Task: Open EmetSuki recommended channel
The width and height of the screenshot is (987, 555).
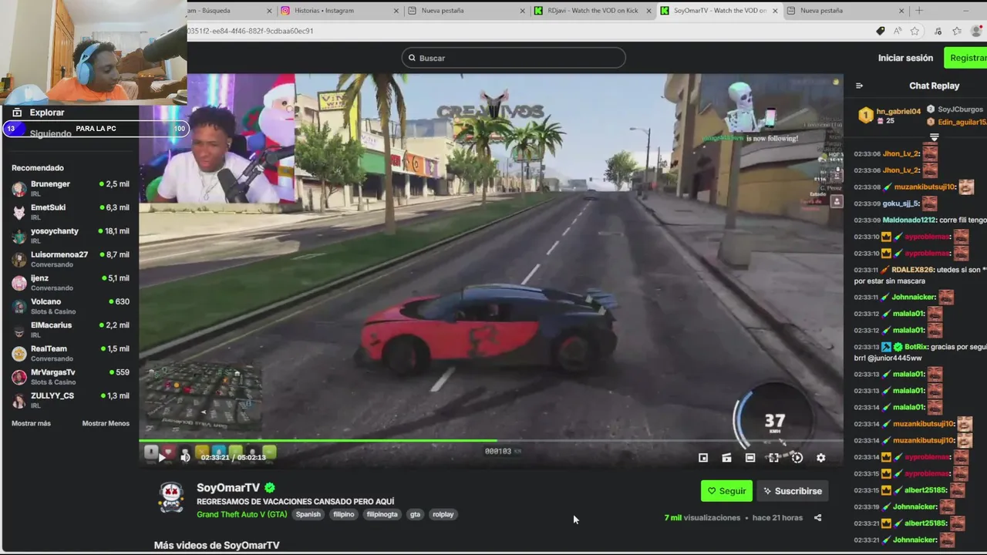Action: [71, 212]
